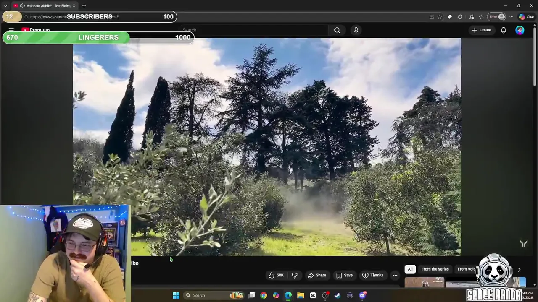Click the tag-shaped shopping icon in the toolbar
Screen dimensions: 538x302
[x=450, y=17]
